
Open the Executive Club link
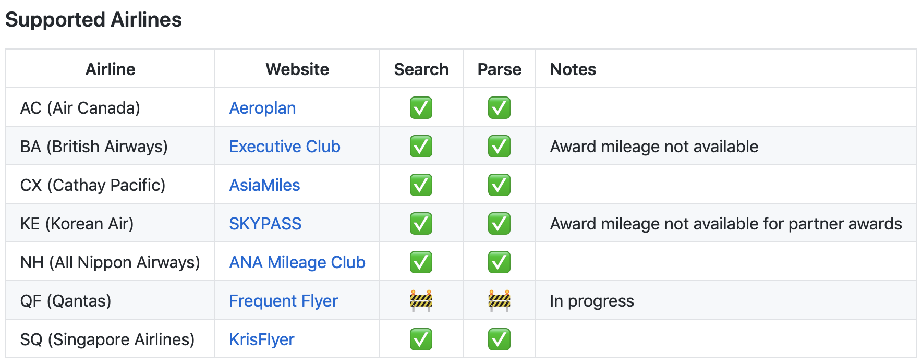pyautogui.click(x=285, y=147)
